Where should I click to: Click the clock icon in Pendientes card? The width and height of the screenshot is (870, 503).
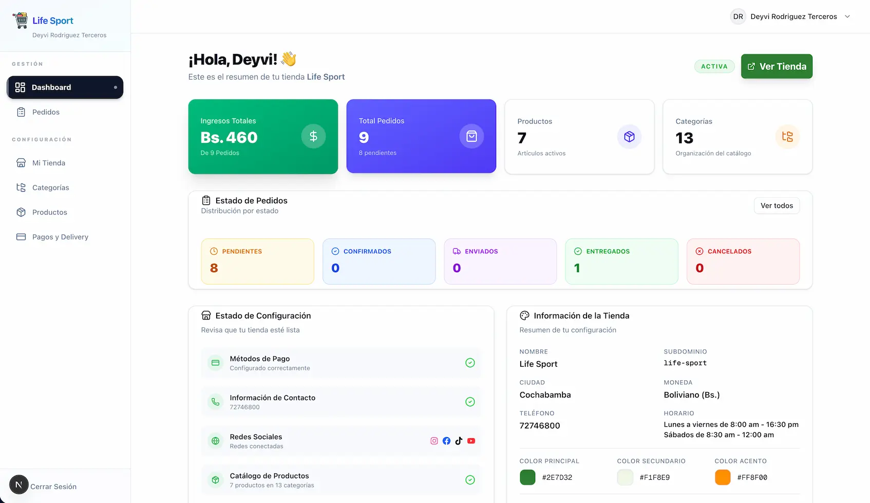[214, 251]
